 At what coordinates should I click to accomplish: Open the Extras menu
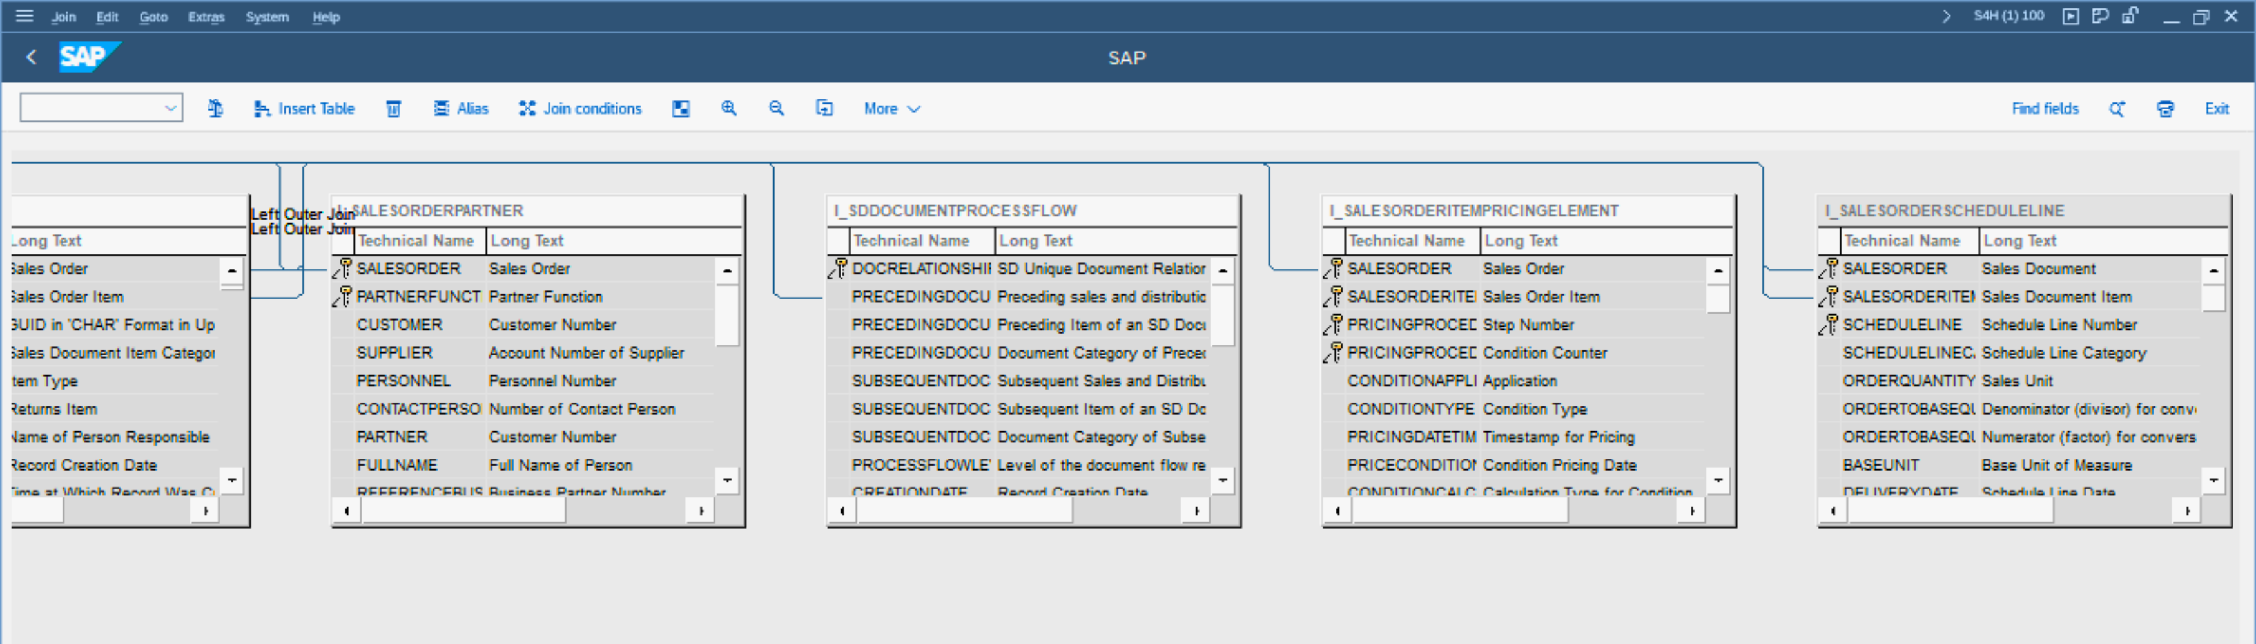[x=206, y=17]
